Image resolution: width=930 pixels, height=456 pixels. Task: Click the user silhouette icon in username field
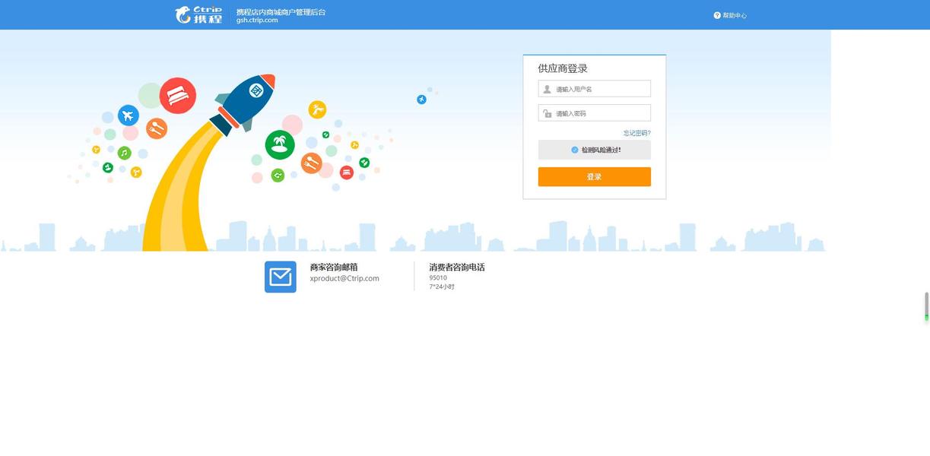point(547,89)
